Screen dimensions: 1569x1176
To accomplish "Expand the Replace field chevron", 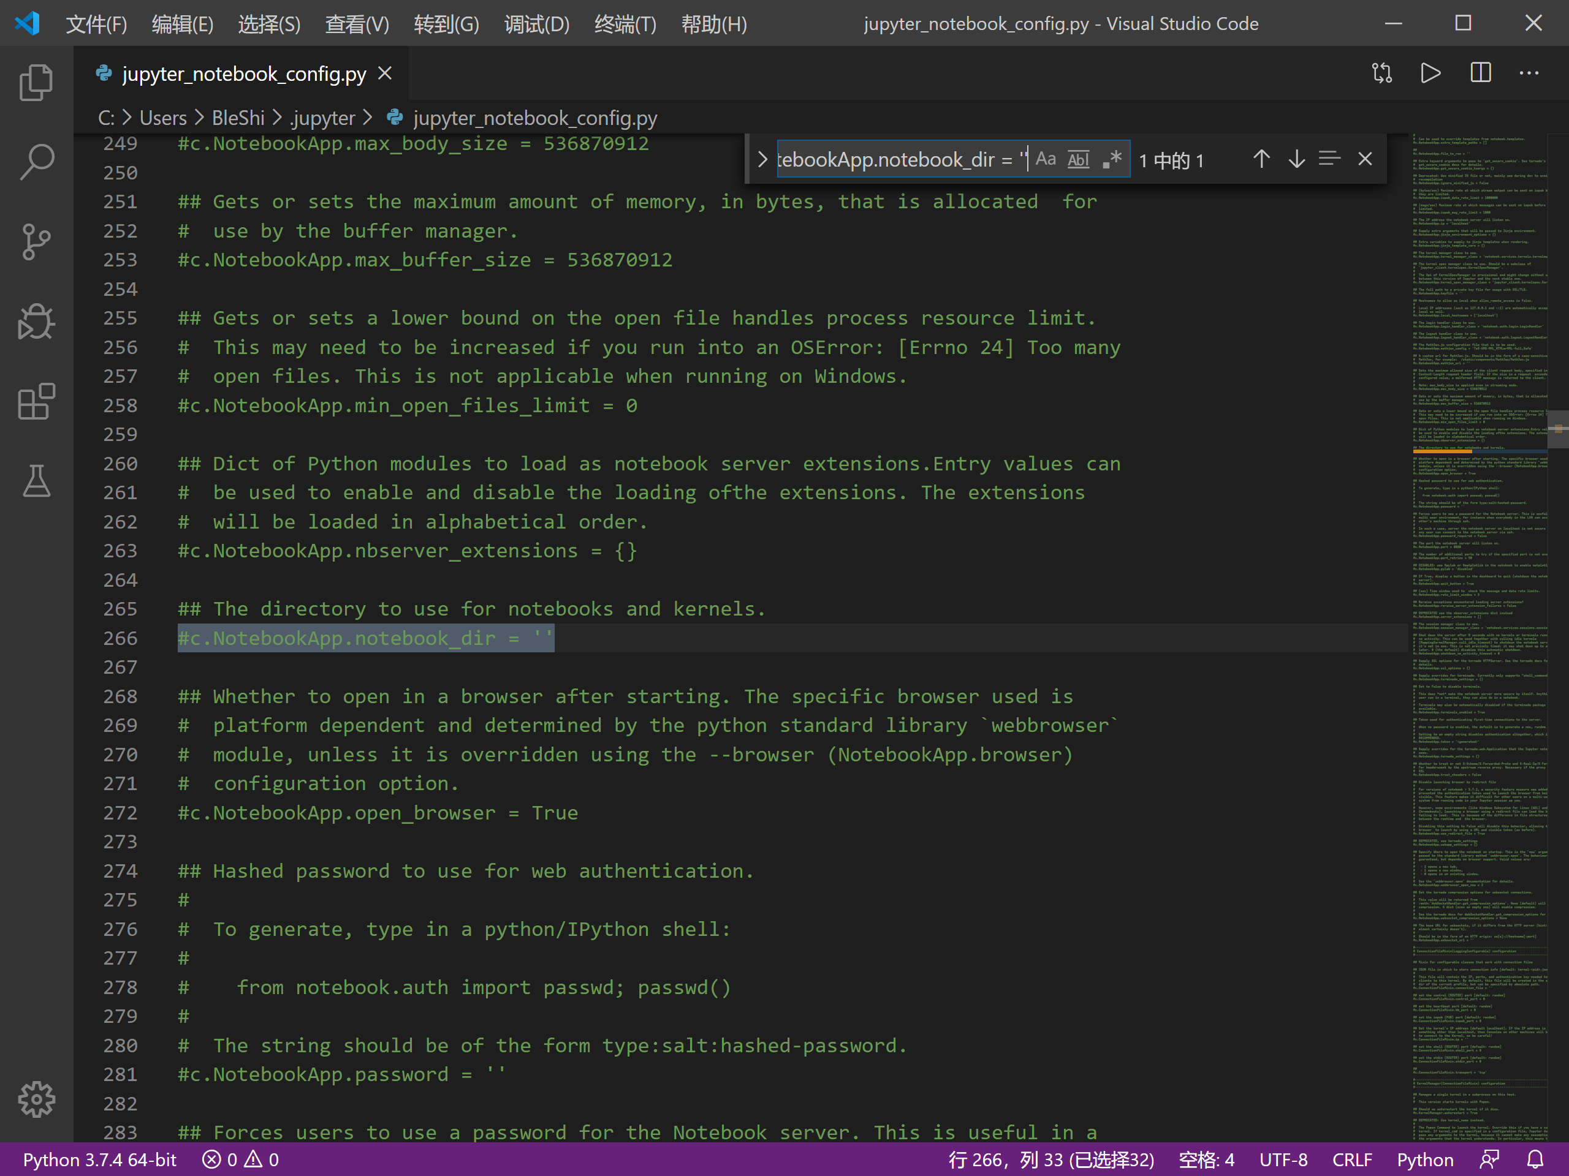I will point(762,159).
